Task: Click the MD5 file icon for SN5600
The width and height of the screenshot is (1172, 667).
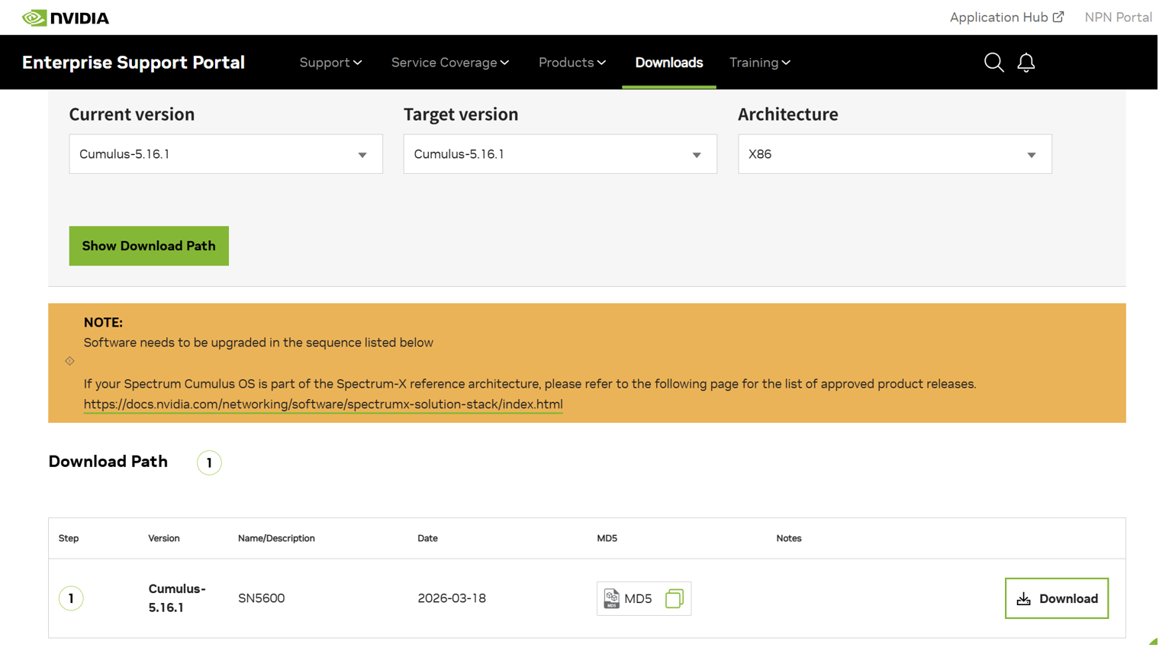Action: [611, 598]
